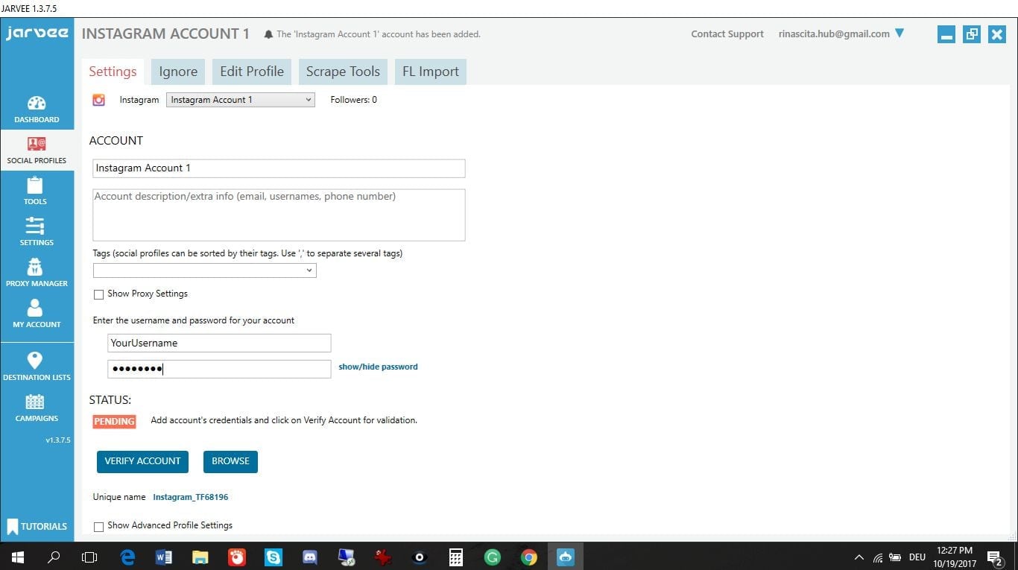This screenshot has width=1018, height=570.
Task: Open Jarvee Settings from the sidebar
Action: pyautogui.click(x=36, y=232)
